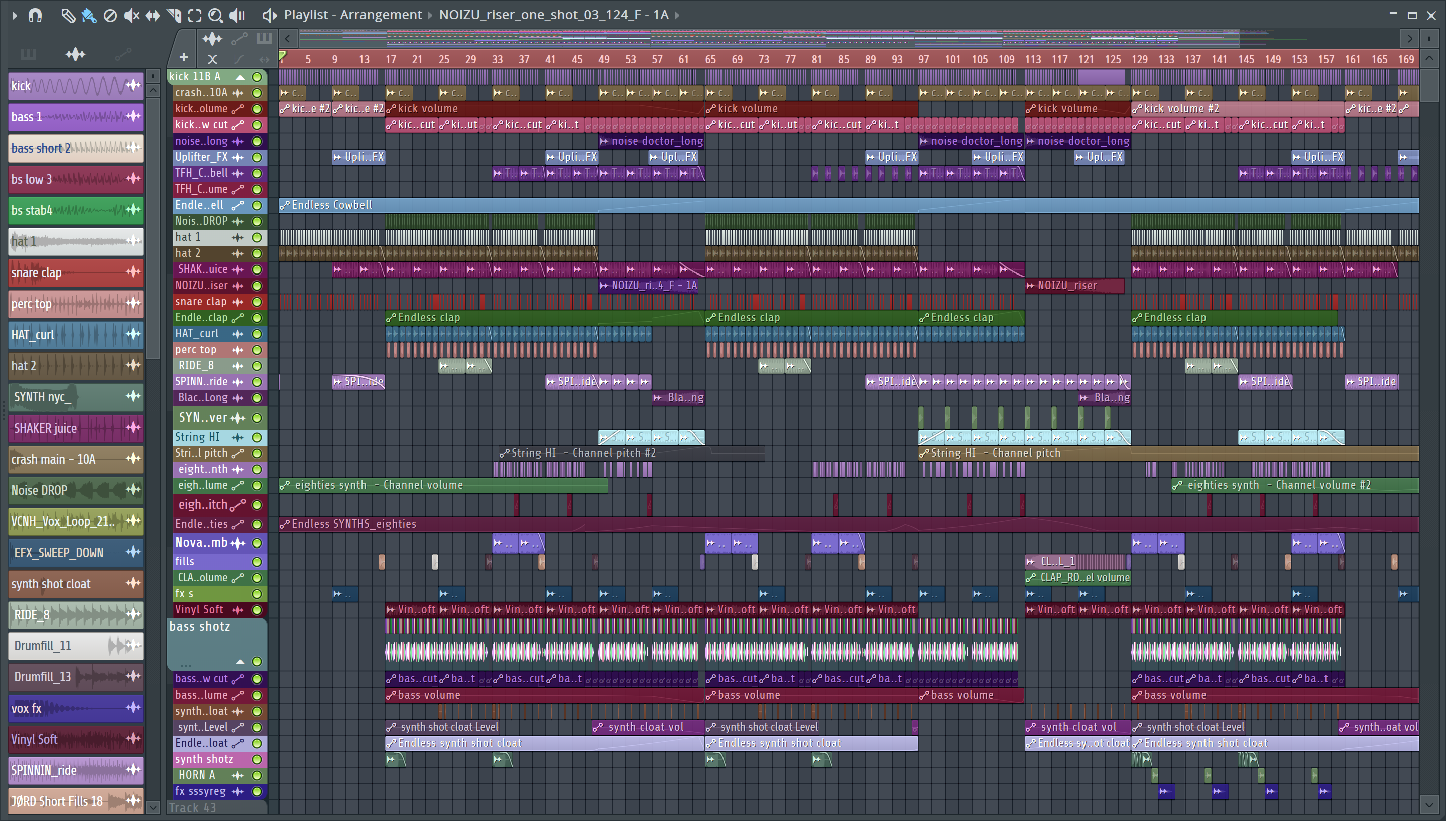Click the stretch arrows icon above tracks
This screenshot has height=821, width=1446.
pos(264,59)
